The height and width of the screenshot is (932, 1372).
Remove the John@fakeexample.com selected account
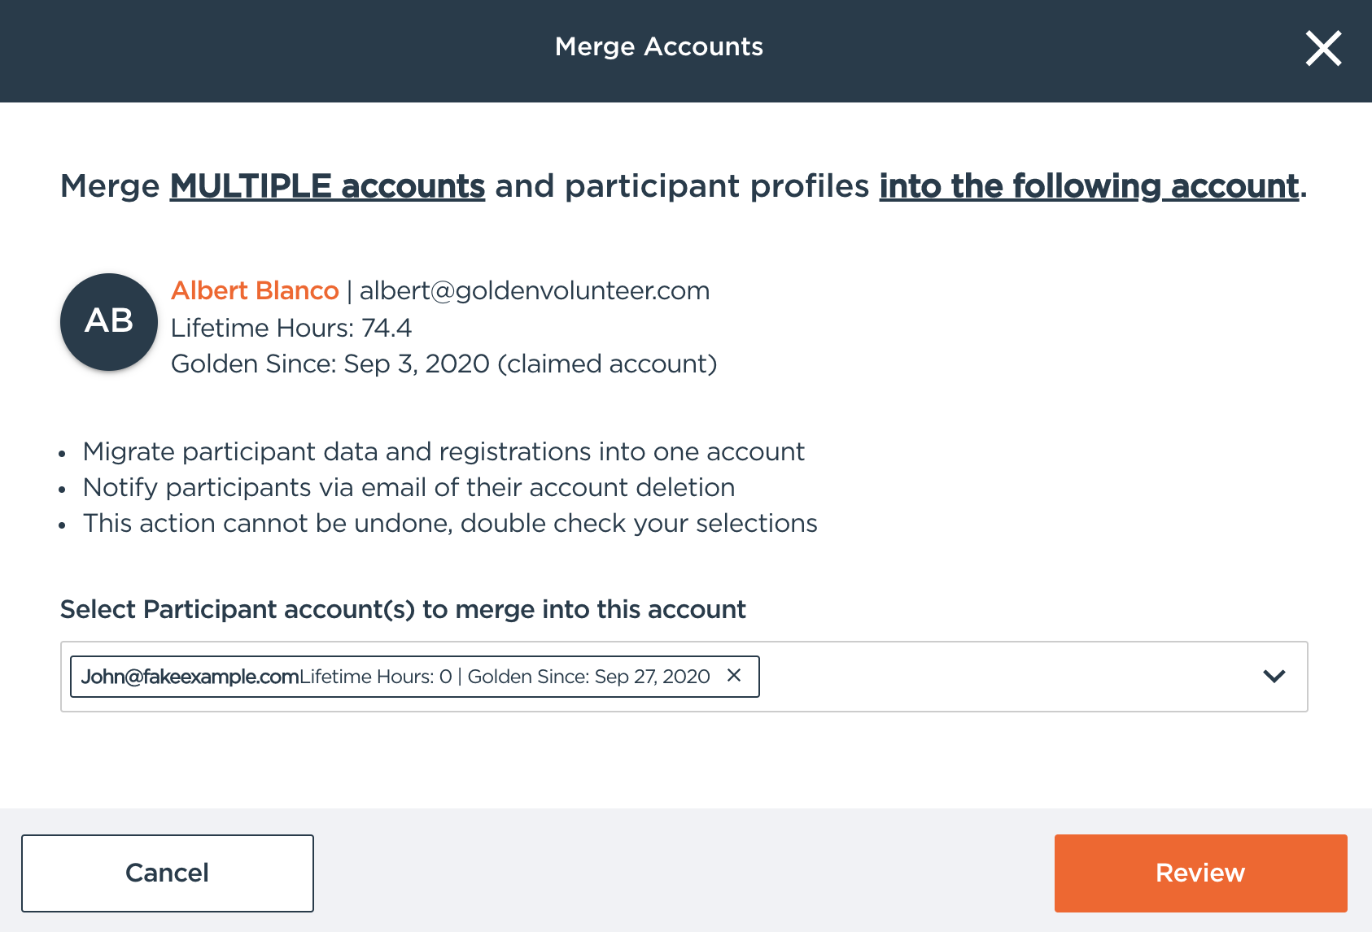click(733, 675)
